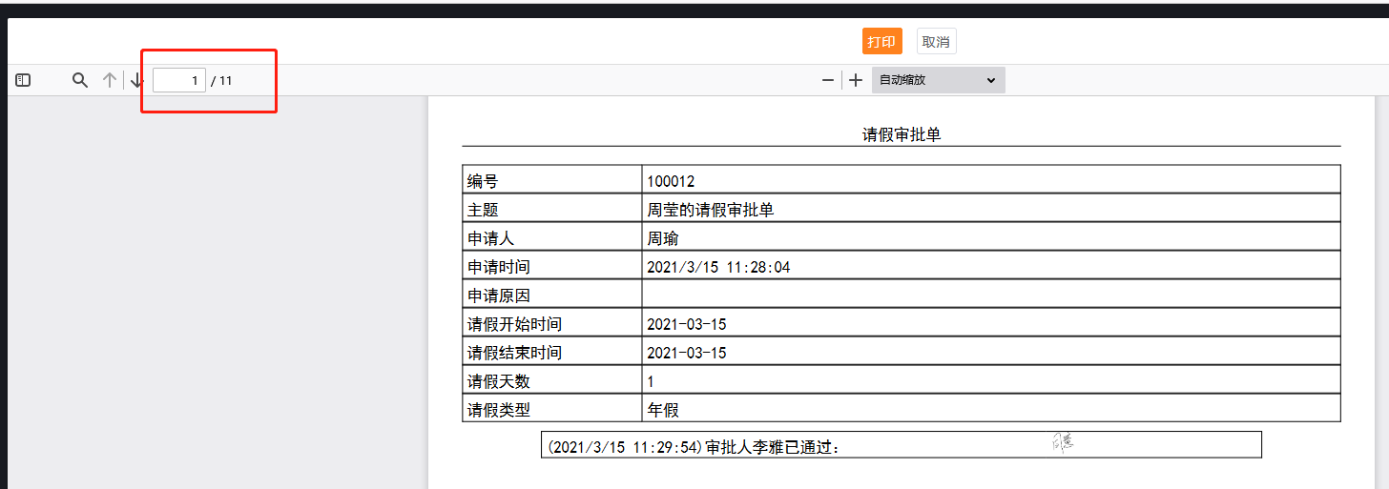Click the 年假 leave type value
1389x489 pixels.
coord(663,410)
